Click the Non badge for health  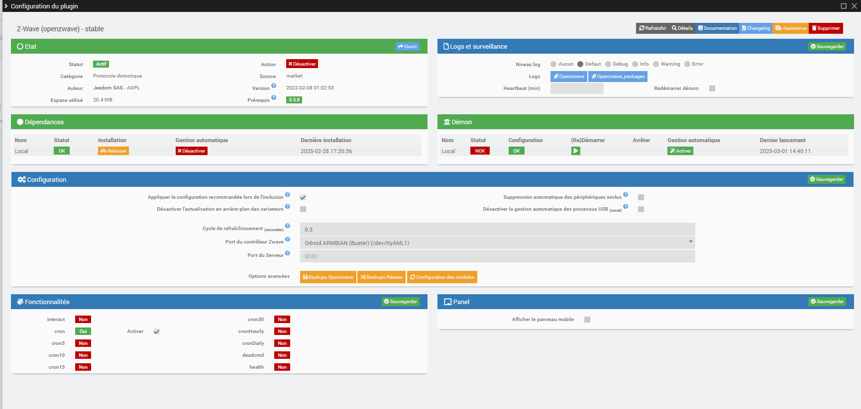[282, 367]
